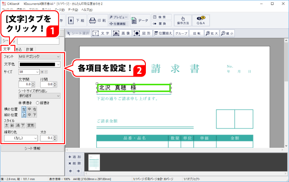The height and width of the screenshot is (182, 289).
Task: Open the フォント font dropdown
Action: point(58,57)
